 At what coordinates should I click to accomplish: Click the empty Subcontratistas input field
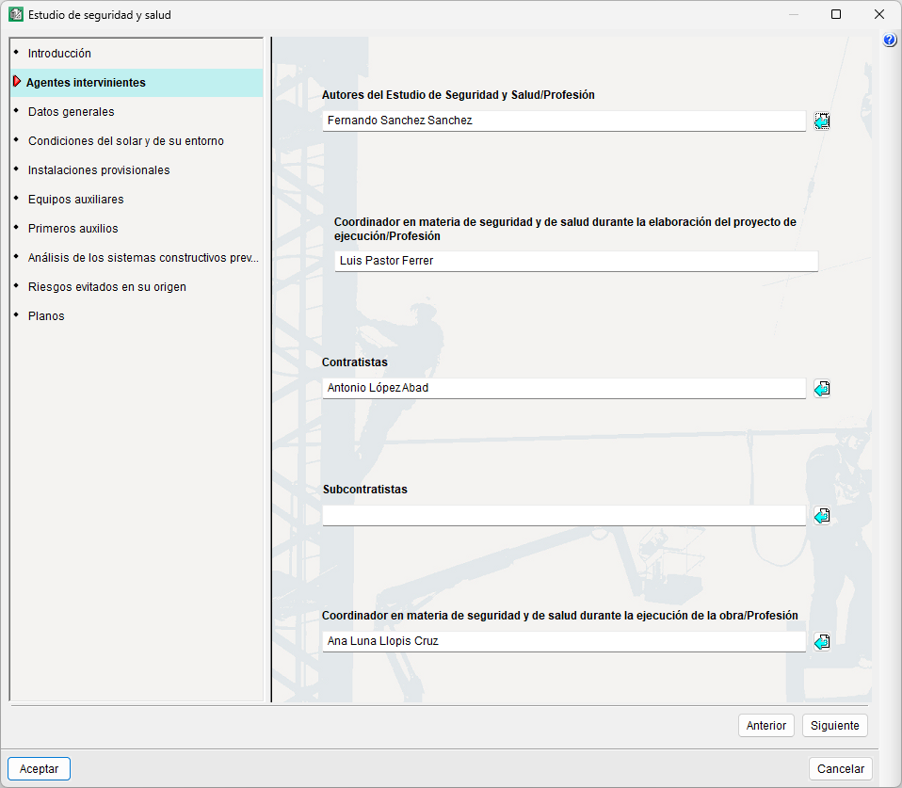(564, 515)
